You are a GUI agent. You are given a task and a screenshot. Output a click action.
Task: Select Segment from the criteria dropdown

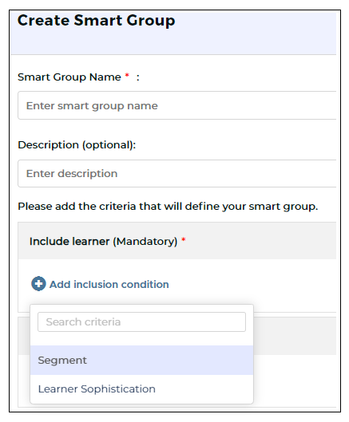(141, 360)
